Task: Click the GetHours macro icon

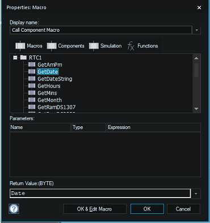Action: (x=32, y=85)
